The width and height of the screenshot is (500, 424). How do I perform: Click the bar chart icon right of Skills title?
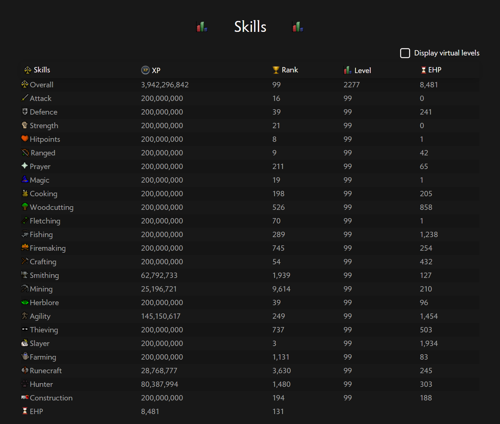[x=298, y=27]
